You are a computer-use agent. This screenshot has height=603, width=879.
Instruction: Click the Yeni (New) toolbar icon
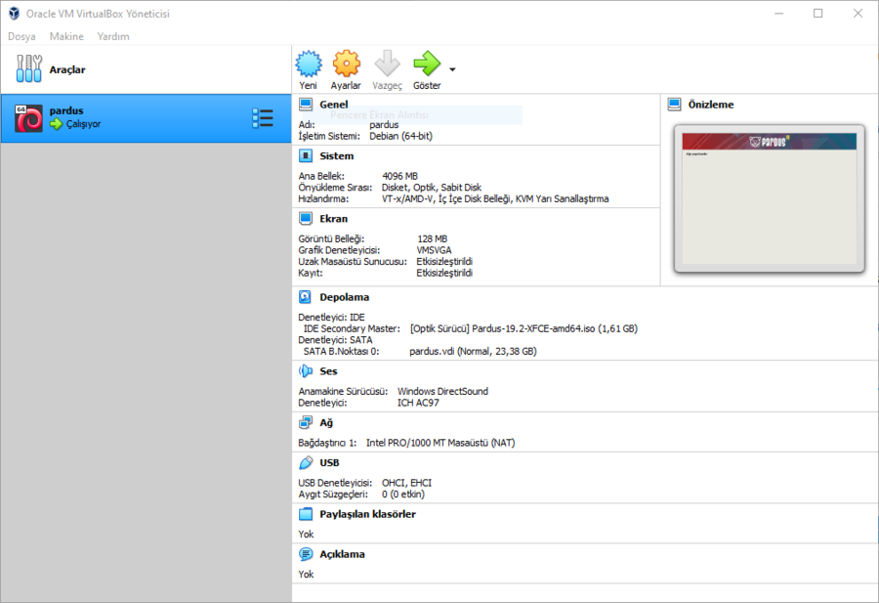tap(309, 64)
